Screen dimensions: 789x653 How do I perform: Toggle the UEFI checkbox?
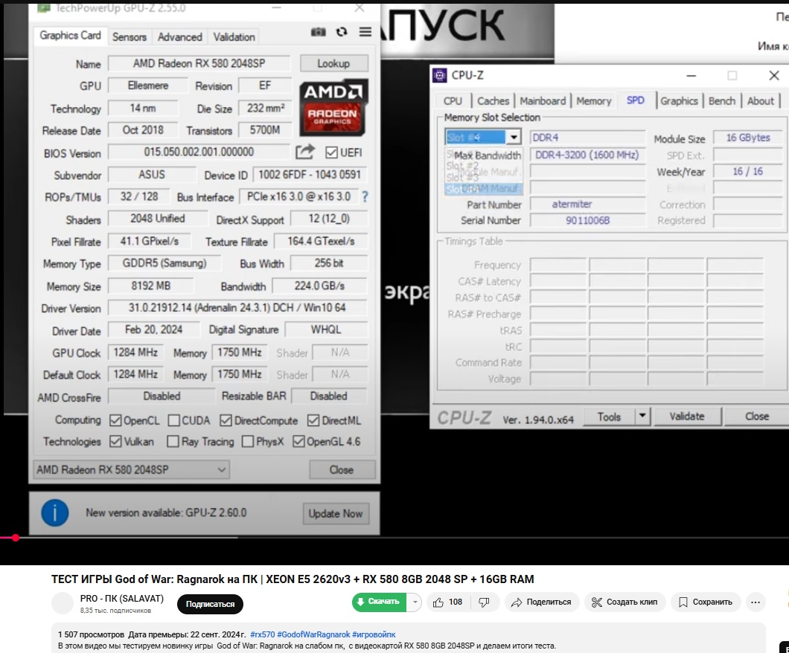[331, 152]
